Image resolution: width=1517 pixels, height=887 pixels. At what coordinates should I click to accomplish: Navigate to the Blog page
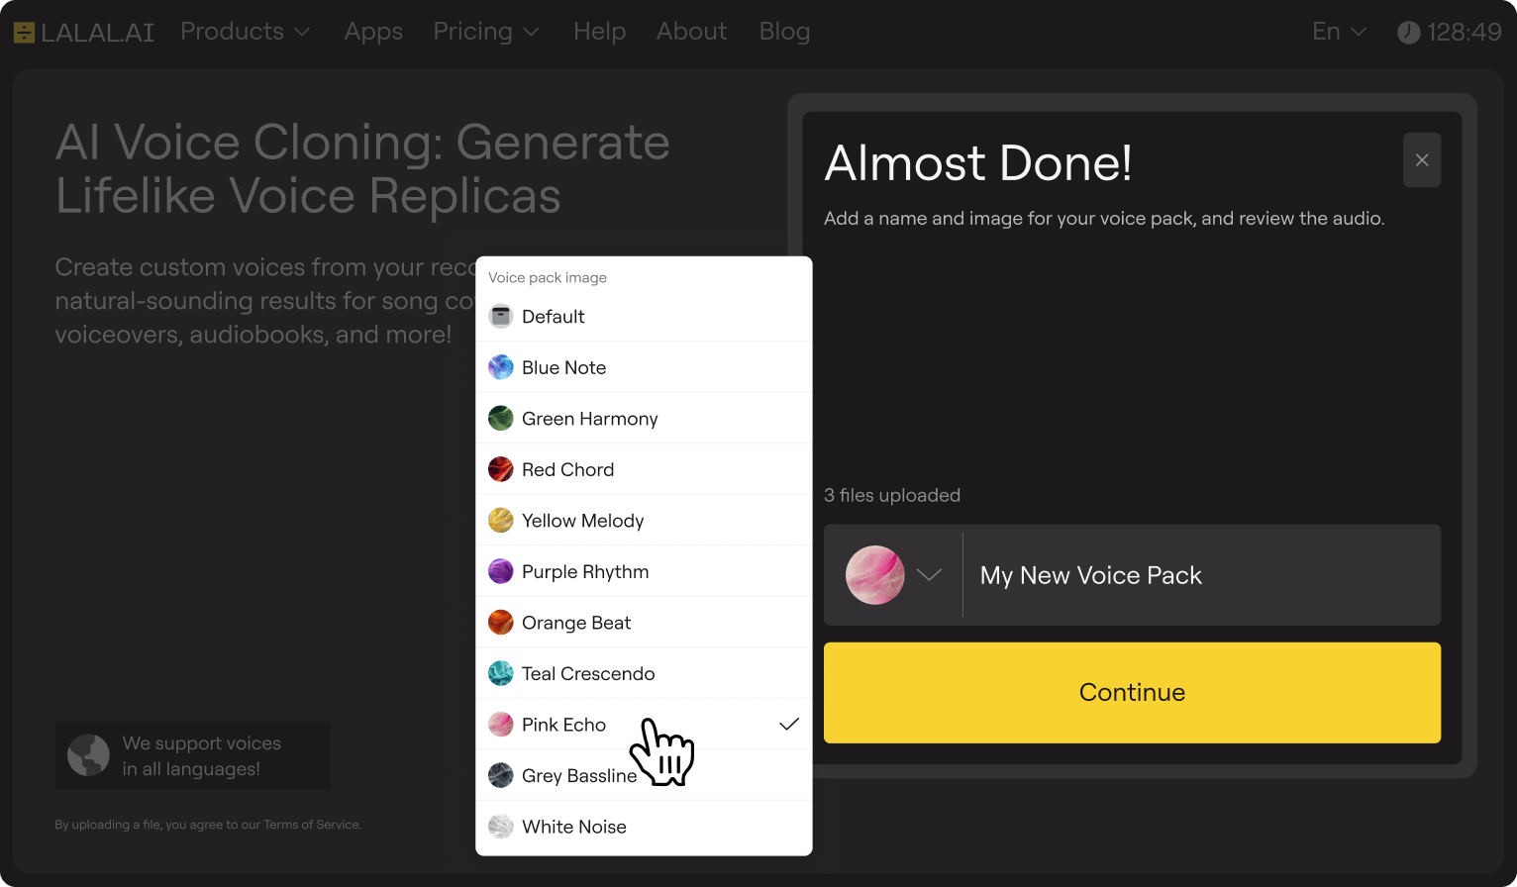point(784,31)
